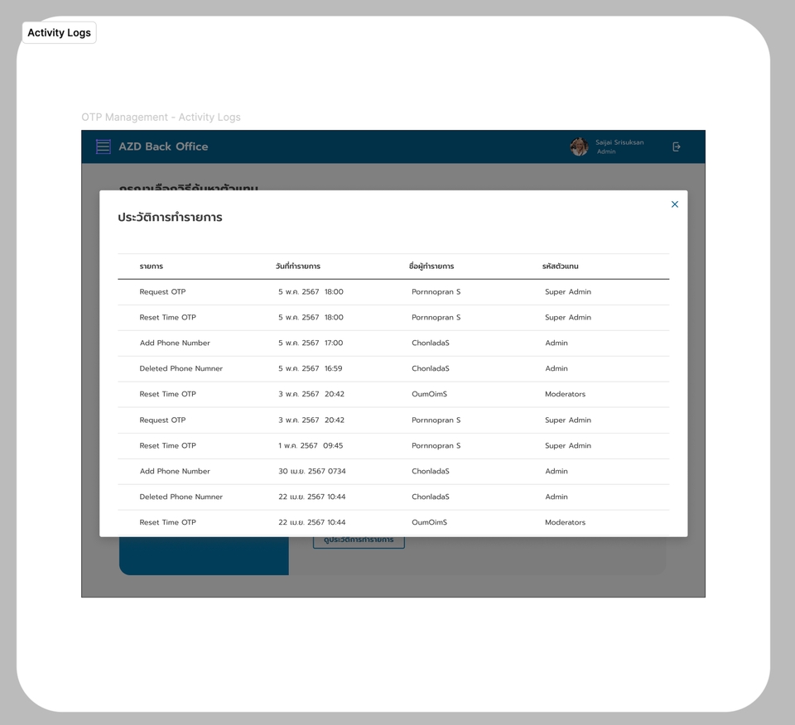Open the sidebar navigation hamburger menu
Viewport: 795px width, 725px height.
click(103, 146)
